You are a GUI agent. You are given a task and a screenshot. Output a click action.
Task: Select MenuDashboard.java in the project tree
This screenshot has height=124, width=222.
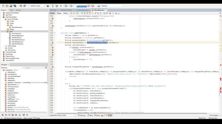coord(18,40)
